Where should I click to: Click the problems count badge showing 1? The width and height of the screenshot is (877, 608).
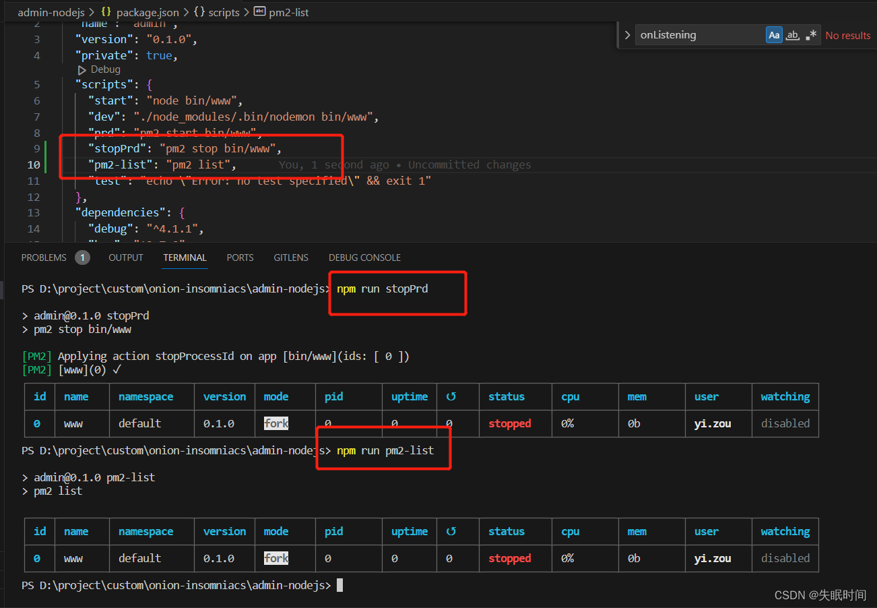coord(82,257)
